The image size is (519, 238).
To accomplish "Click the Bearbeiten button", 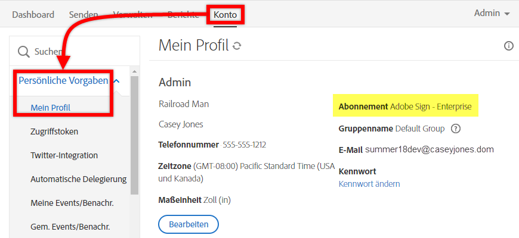I will [189, 224].
